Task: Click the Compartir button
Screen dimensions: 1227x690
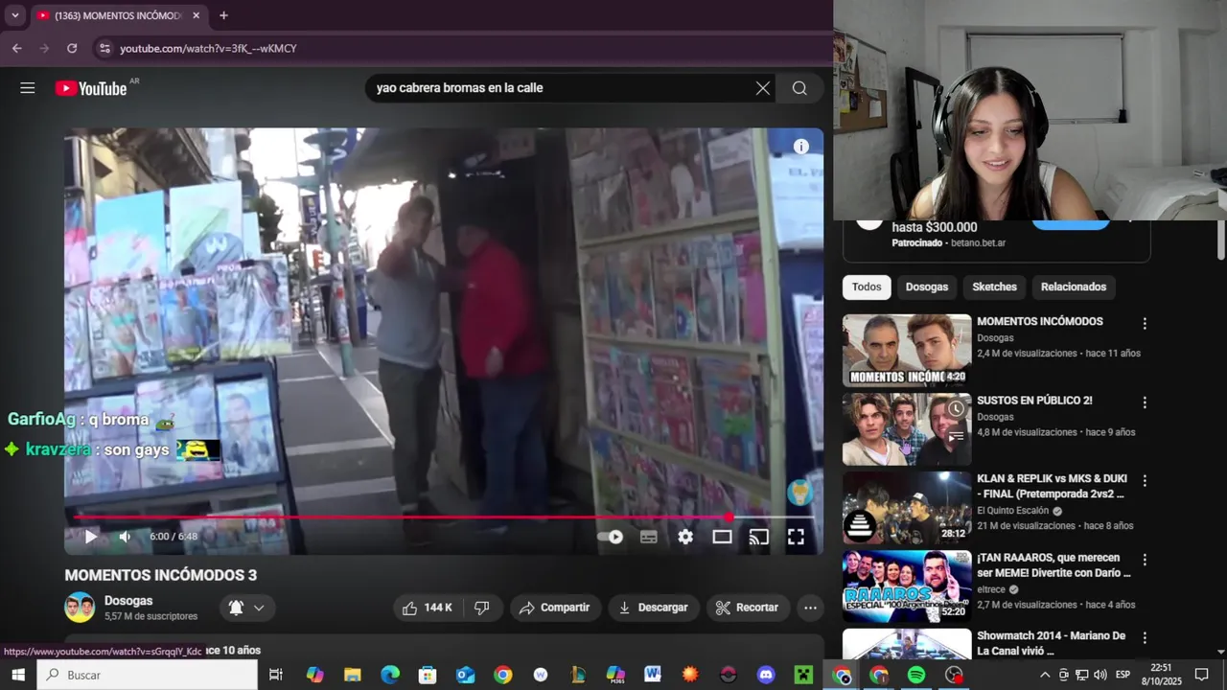Action: coord(555,608)
